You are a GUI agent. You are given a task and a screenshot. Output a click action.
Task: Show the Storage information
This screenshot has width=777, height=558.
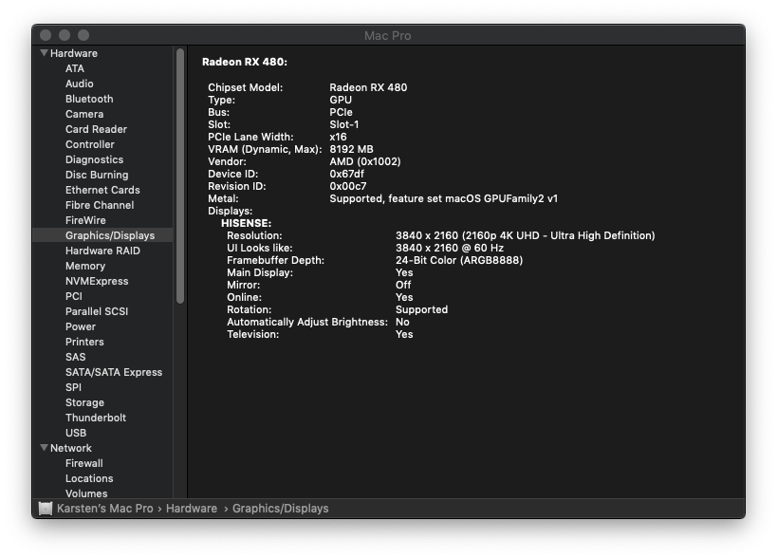pyautogui.click(x=84, y=403)
